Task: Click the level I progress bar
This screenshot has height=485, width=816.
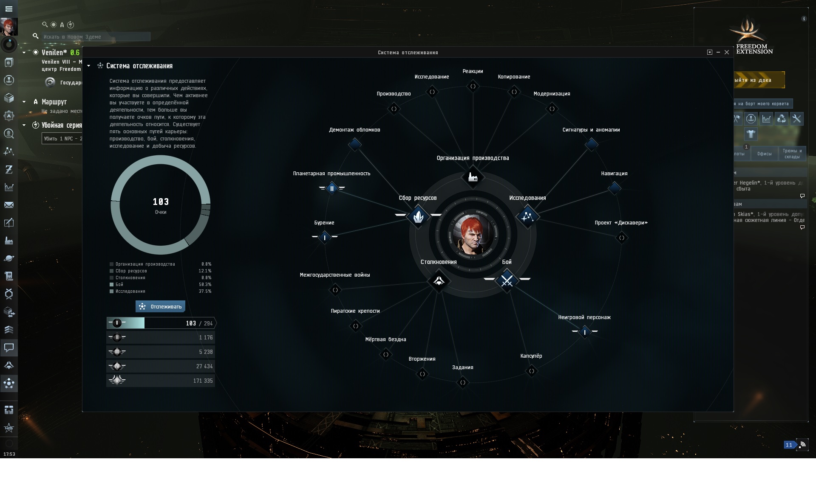Action: pos(160,323)
